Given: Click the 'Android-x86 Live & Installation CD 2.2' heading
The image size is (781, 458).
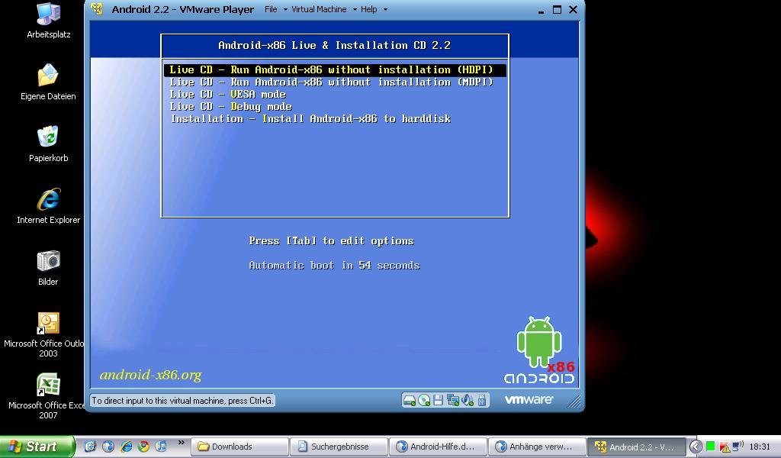Looking at the screenshot, I should click(334, 45).
